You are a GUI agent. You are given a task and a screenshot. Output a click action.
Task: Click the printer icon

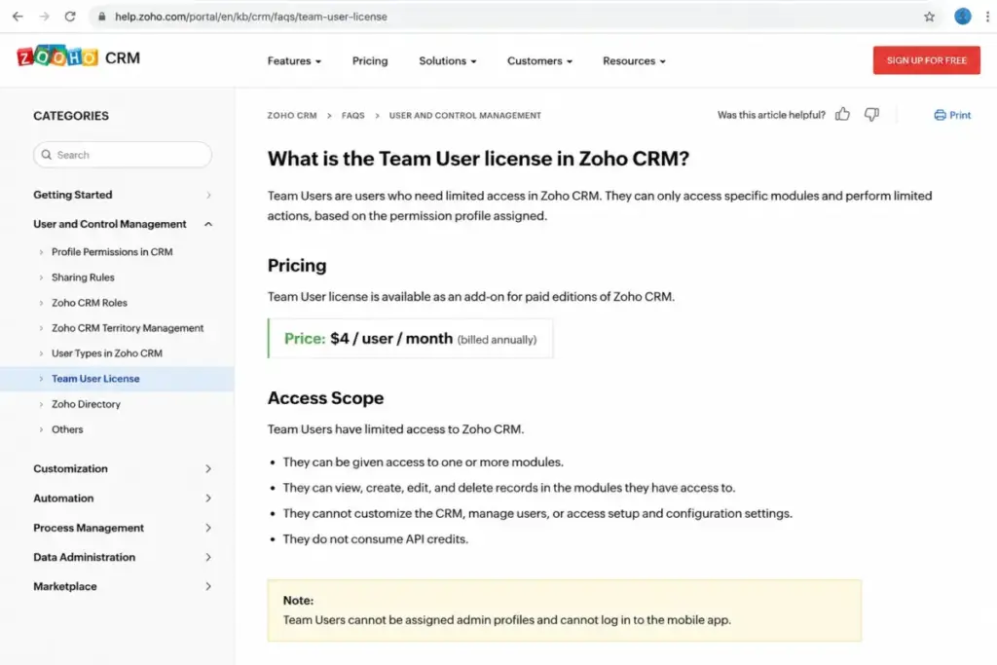[x=940, y=115]
